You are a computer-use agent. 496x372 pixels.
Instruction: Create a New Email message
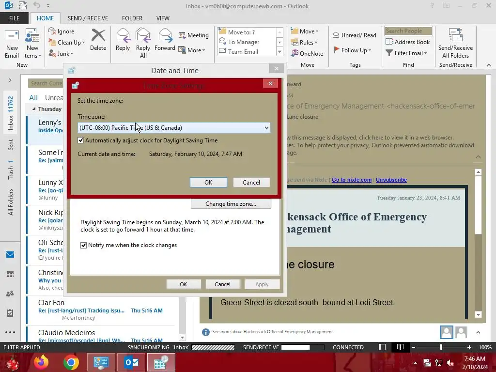(x=12, y=43)
